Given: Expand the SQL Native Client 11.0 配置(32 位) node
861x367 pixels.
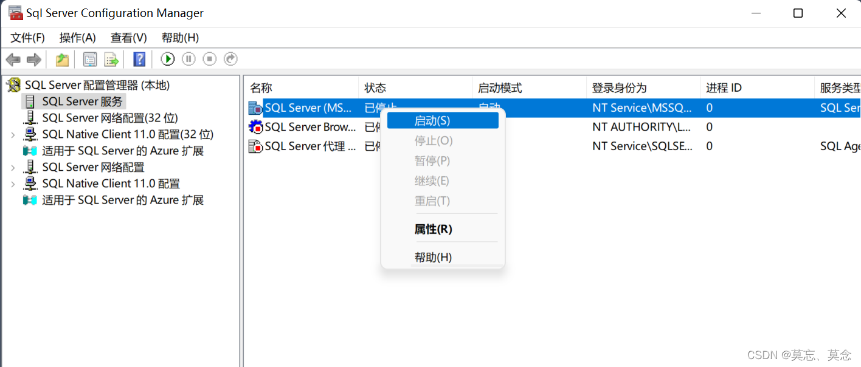Looking at the screenshot, I should [x=13, y=135].
